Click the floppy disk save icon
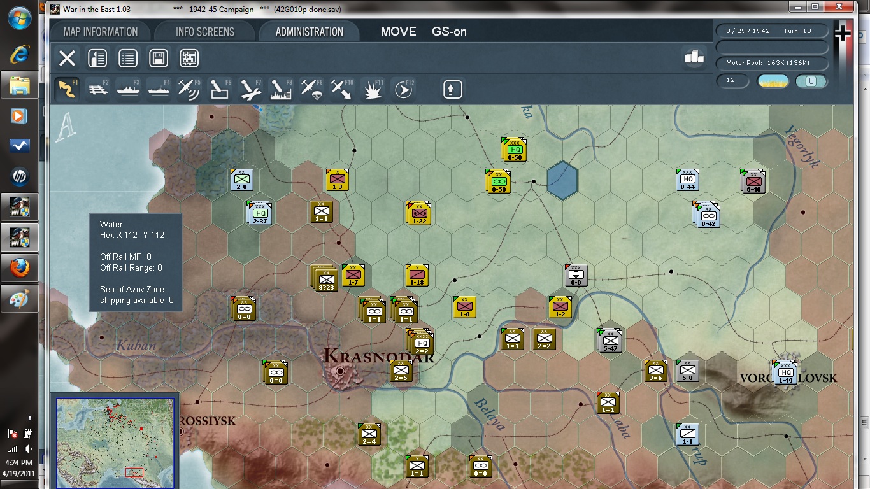The width and height of the screenshot is (870, 489). coord(159,59)
